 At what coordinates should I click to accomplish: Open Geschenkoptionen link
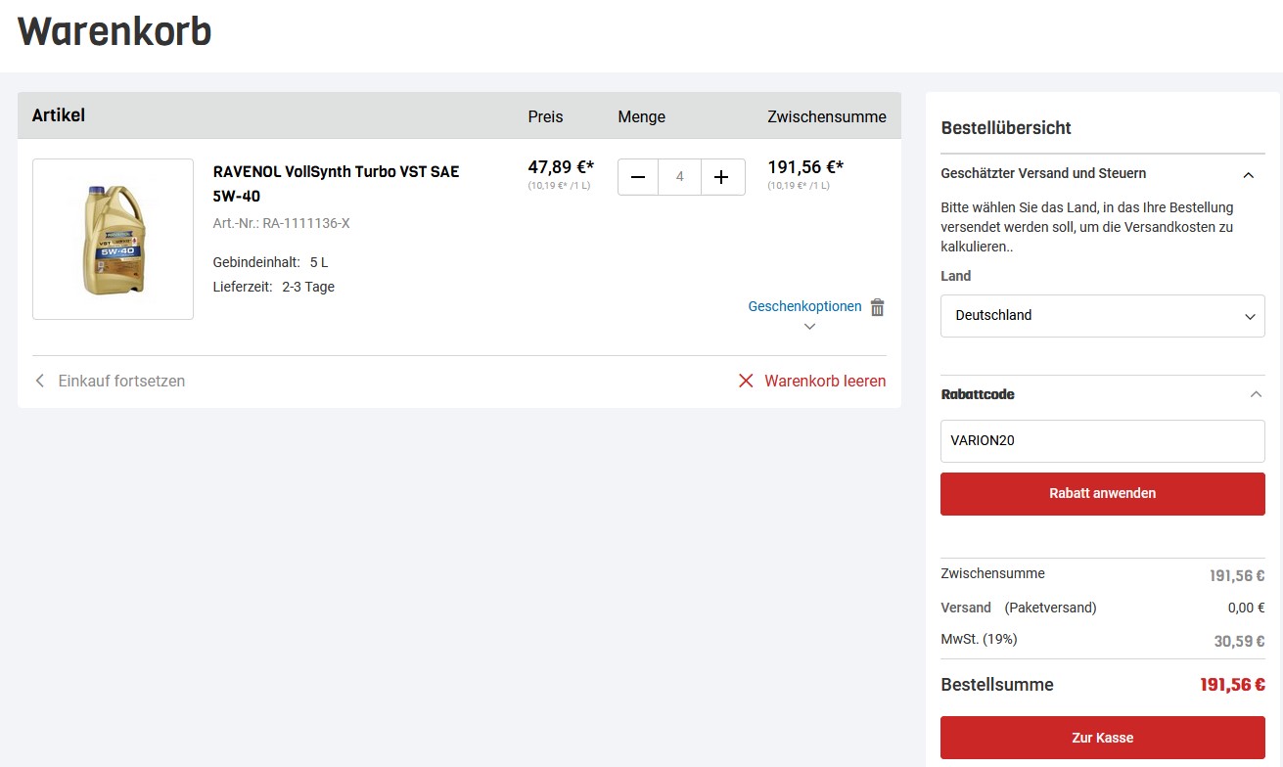804,306
